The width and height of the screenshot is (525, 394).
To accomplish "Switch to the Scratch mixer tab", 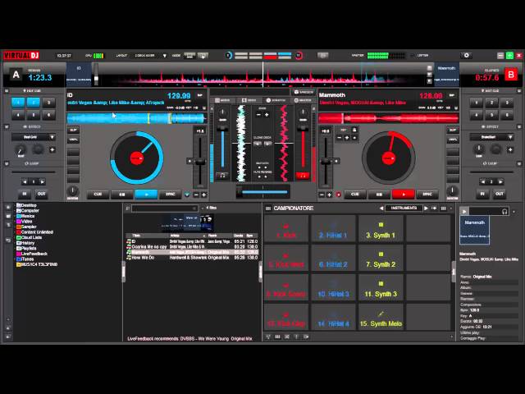I will (x=276, y=100).
